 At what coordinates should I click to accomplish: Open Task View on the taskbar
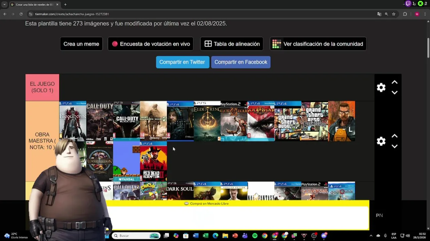[166, 236]
